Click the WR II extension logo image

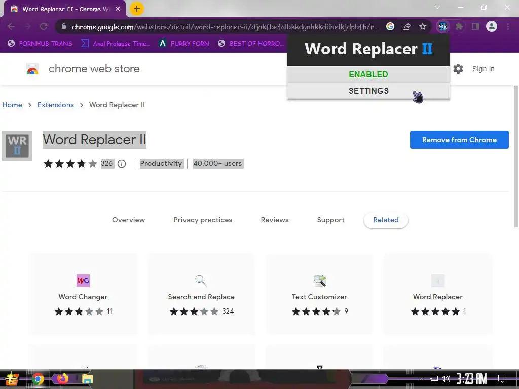[17, 145]
